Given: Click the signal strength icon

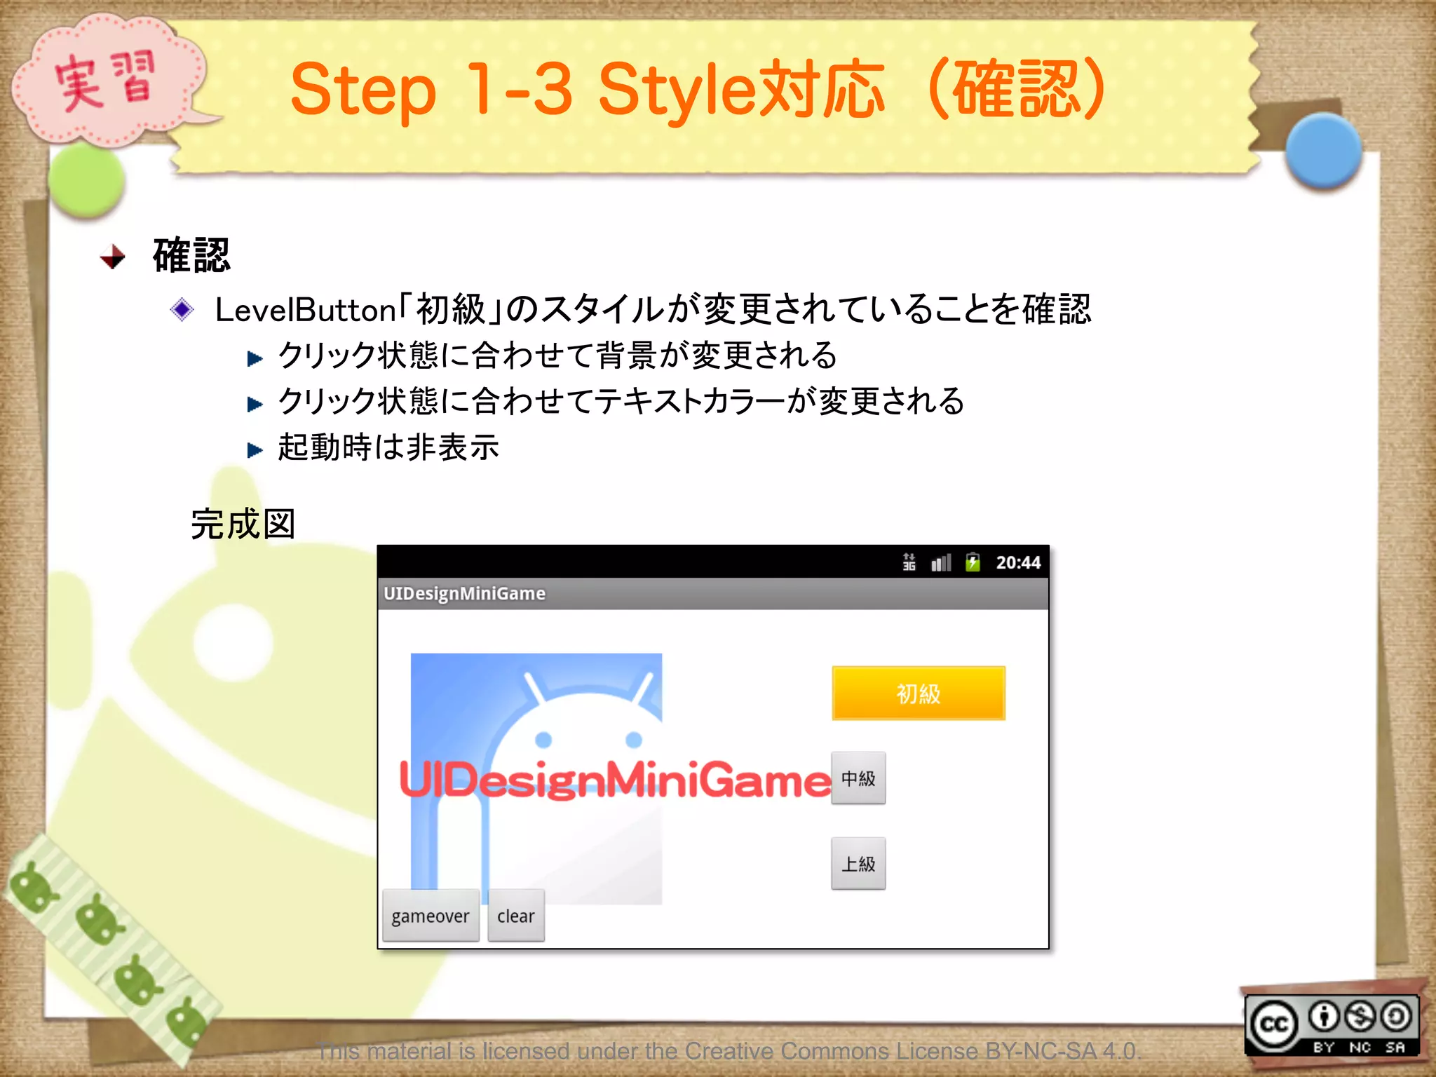Looking at the screenshot, I should tap(941, 562).
